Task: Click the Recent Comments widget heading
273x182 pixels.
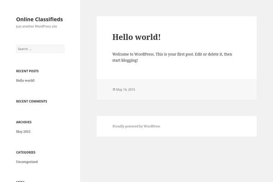Action: (31, 101)
